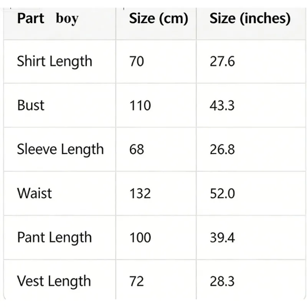Image resolution: width=307 pixels, height=307 pixels.
Task: Select the Size (inches) column header
Action: [x=250, y=18]
